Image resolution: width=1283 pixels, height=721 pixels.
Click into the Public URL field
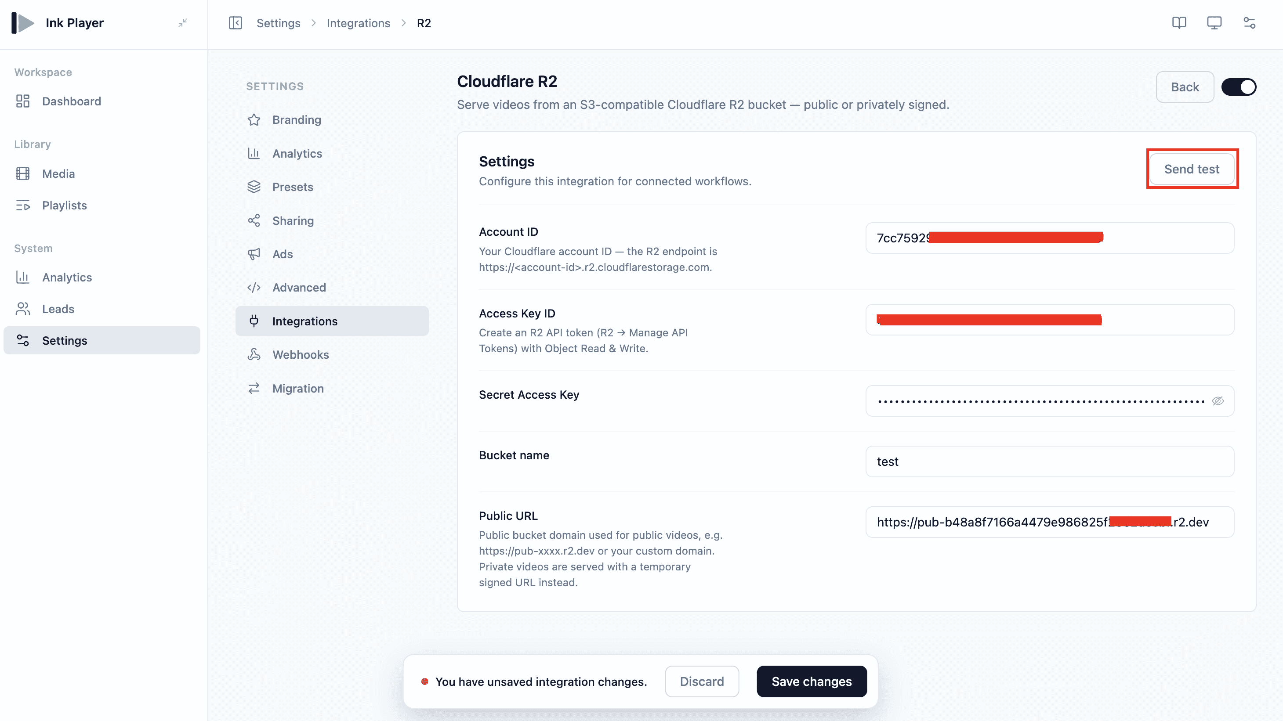tap(1049, 522)
